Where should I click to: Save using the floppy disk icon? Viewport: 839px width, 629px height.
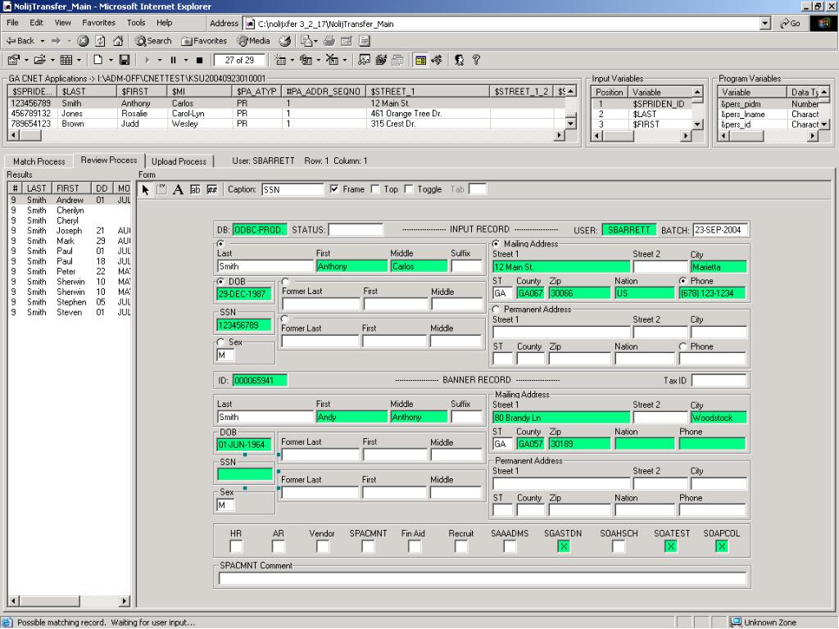click(125, 60)
